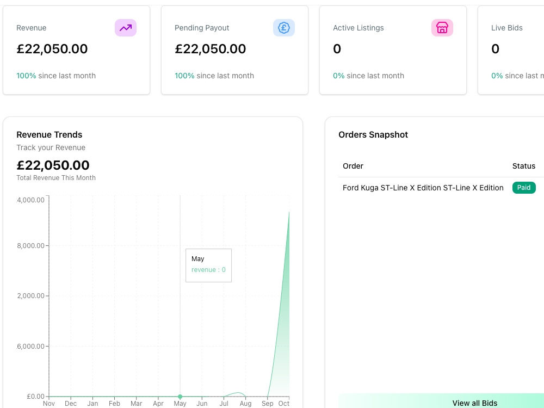Open the Revenue summary card
This screenshot has width=544, height=408.
click(76, 50)
